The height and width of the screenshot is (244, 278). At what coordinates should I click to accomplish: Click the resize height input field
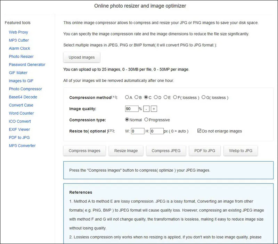point(157,131)
